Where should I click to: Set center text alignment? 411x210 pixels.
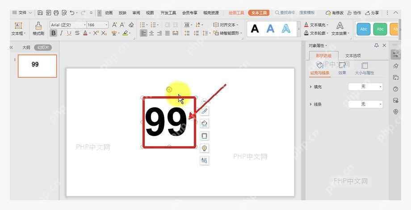151,33
